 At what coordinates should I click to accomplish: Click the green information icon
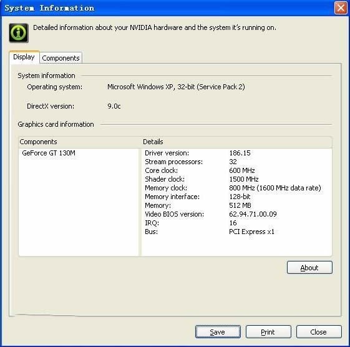(19, 33)
